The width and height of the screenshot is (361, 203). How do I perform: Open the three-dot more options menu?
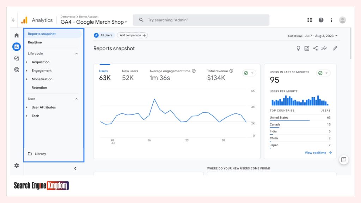coord(331,20)
